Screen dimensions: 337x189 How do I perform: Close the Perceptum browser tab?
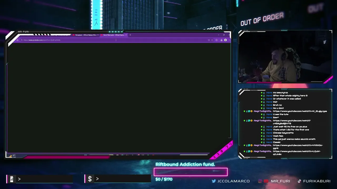pos(98,35)
